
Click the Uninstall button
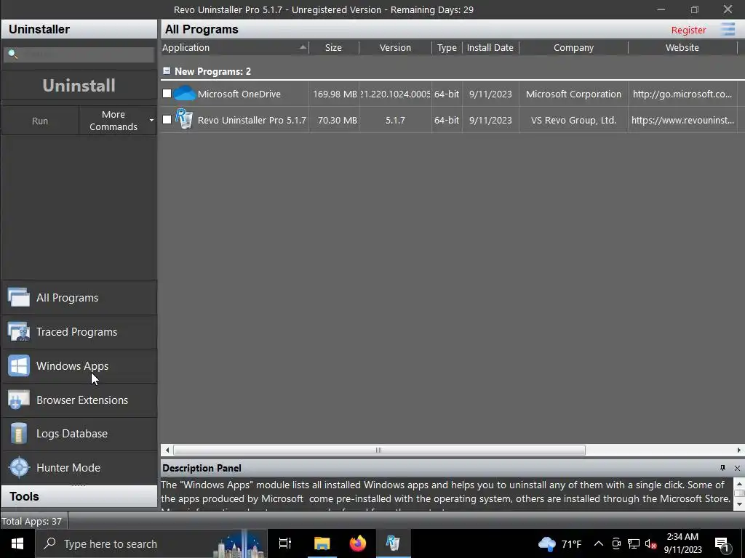[x=79, y=86]
